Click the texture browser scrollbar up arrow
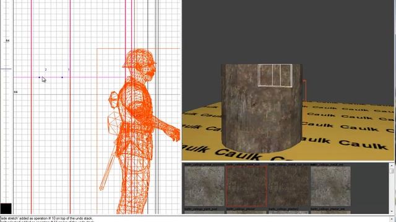396x222 pixels. pyautogui.click(x=392, y=165)
